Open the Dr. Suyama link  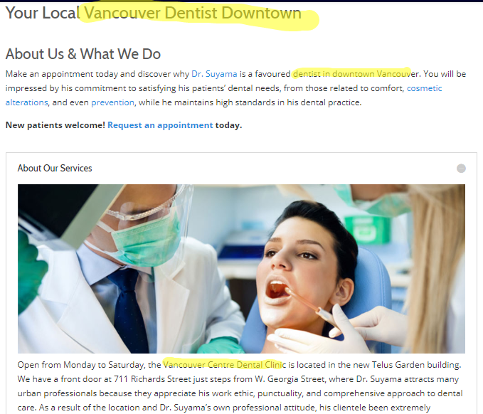point(214,74)
